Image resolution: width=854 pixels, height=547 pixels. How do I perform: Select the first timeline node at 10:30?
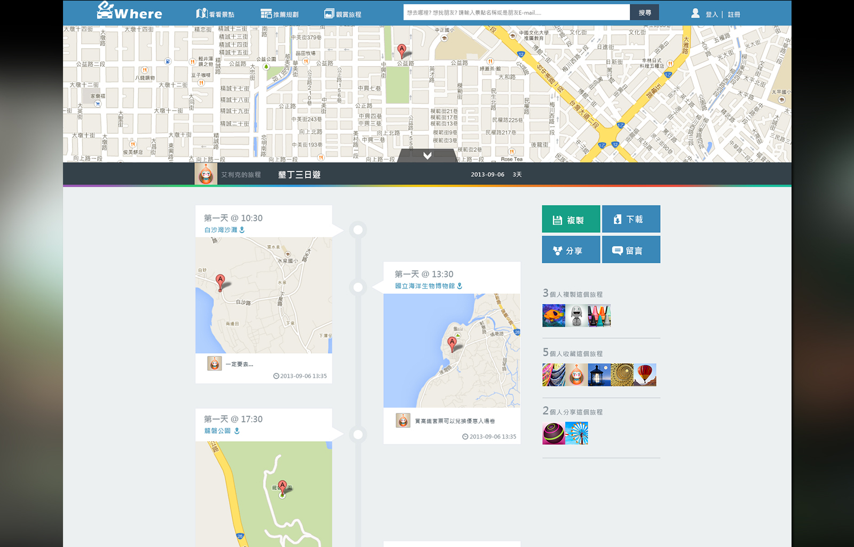358,230
